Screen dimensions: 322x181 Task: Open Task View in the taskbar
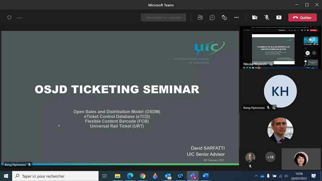(105, 176)
